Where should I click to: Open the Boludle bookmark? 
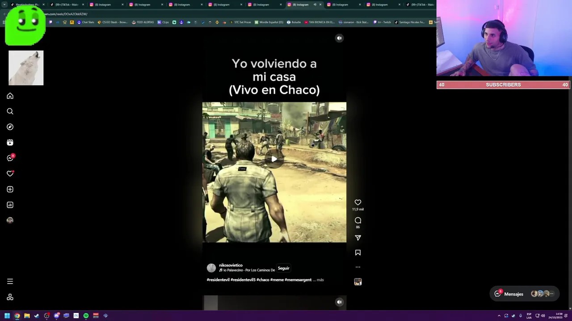tap(294, 22)
